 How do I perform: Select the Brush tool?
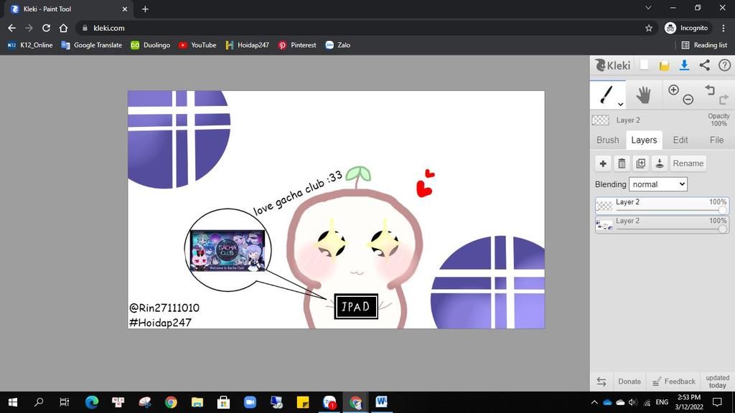pos(607,94)
